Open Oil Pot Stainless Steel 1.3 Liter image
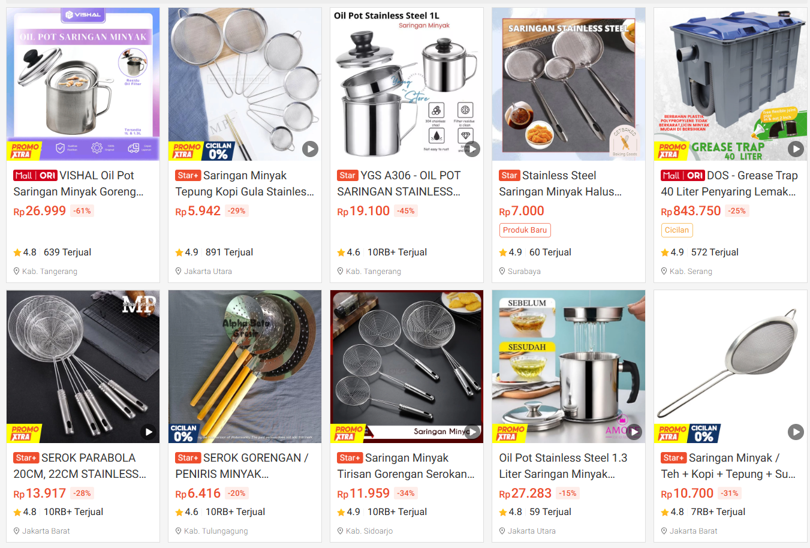 tap(568, 367)
